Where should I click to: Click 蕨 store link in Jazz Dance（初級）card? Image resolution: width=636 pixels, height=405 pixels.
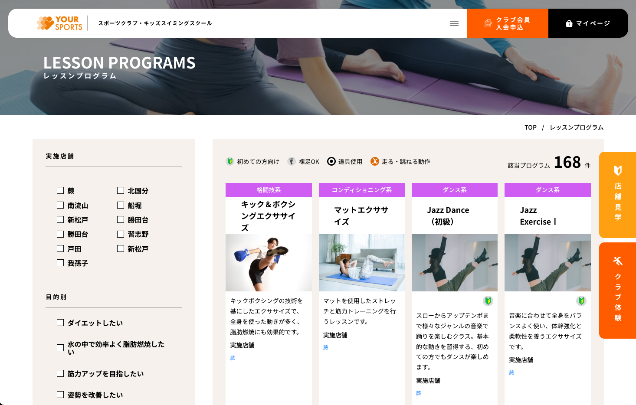click(419, 393)
